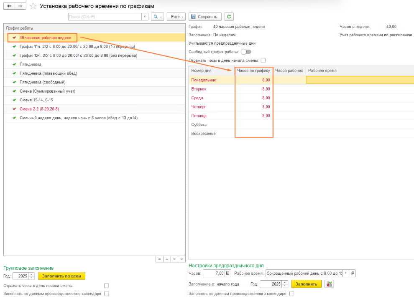
Task: Open the magnifier search options dropdown
Action: tap(157, 17)
